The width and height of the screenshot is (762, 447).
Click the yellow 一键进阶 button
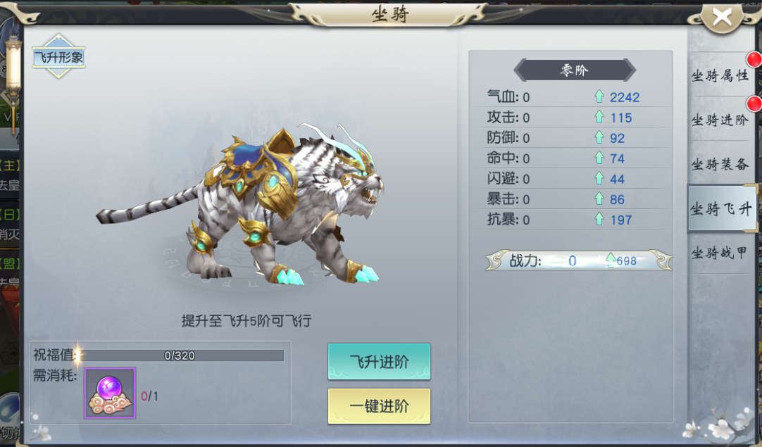[x=379, y=406]
